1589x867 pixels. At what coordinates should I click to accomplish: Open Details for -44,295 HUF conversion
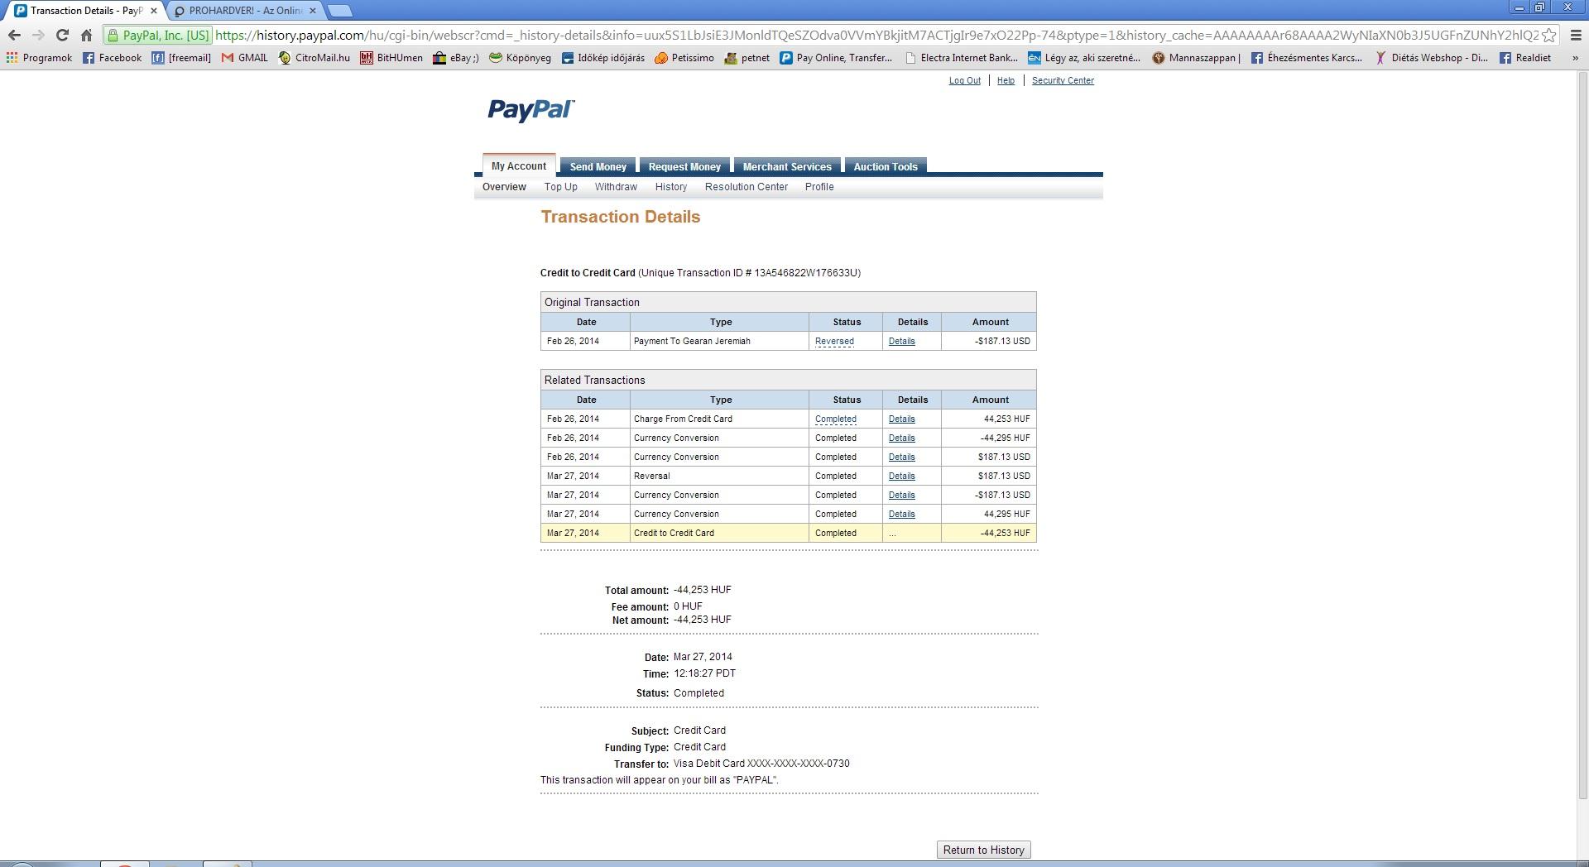[901, 438]
